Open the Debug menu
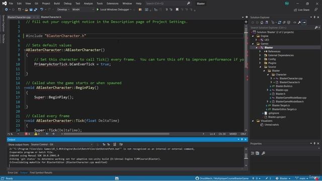 (67, 4)
